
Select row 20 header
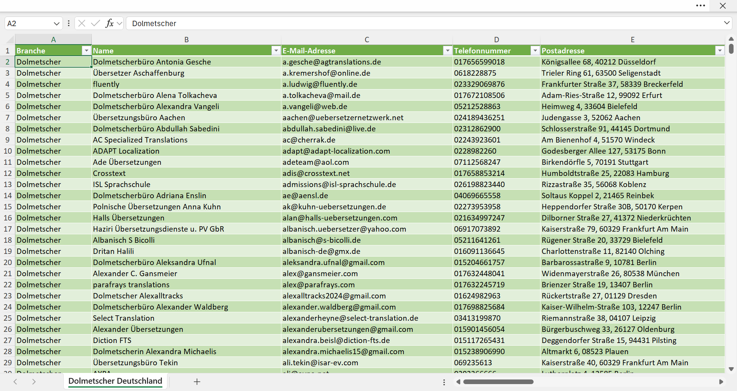[8, 262]
